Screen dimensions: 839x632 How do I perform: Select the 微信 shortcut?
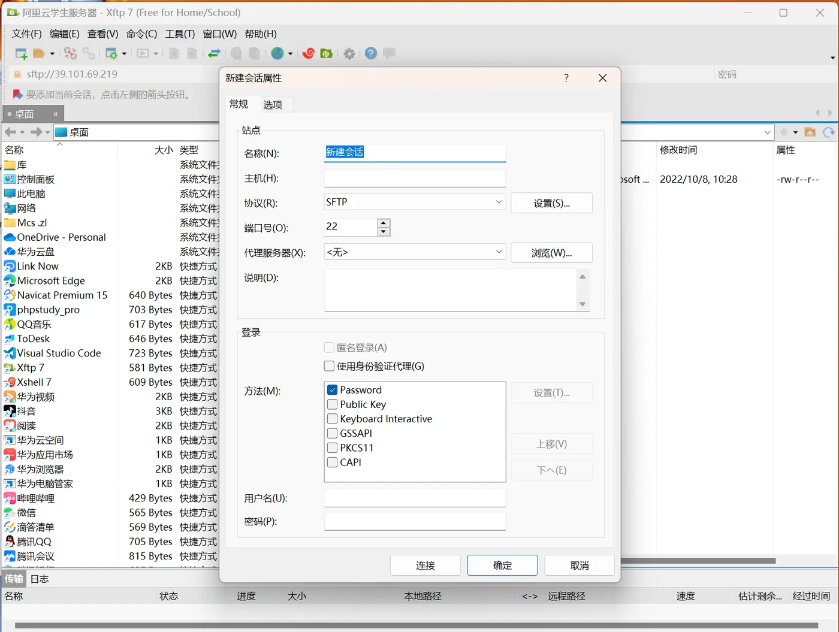20,513
